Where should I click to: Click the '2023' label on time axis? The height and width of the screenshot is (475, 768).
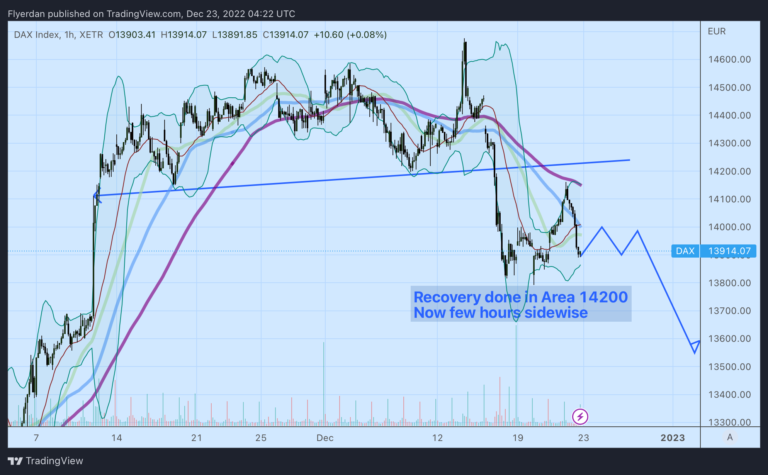673,438
